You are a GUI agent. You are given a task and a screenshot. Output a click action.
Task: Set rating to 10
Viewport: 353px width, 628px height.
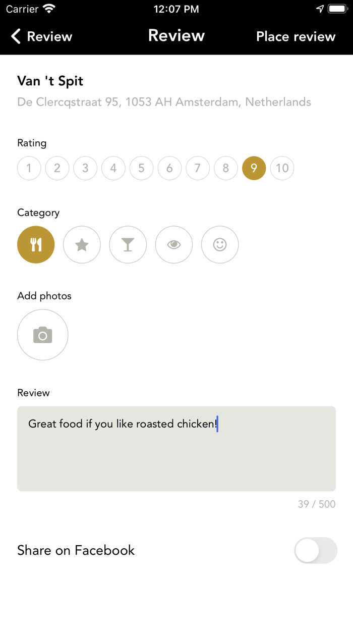click(x=282, y=168)
